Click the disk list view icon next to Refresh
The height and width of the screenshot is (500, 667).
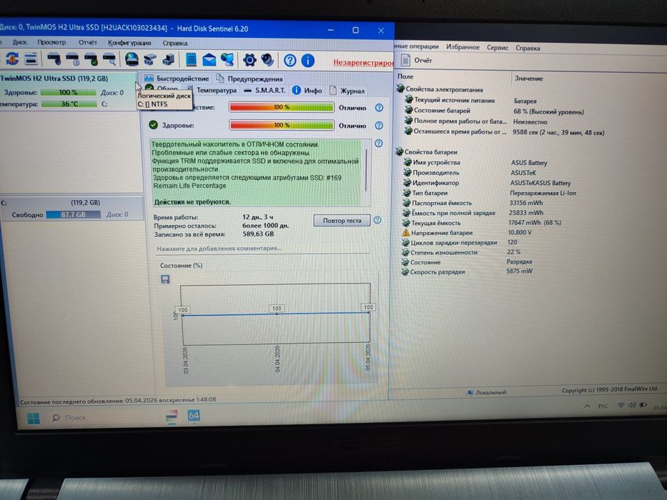(x=31, y=59)
